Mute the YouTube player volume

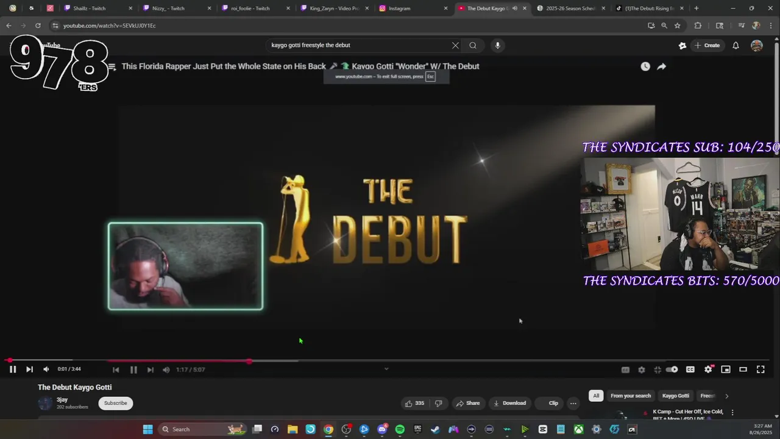(46, 369)
